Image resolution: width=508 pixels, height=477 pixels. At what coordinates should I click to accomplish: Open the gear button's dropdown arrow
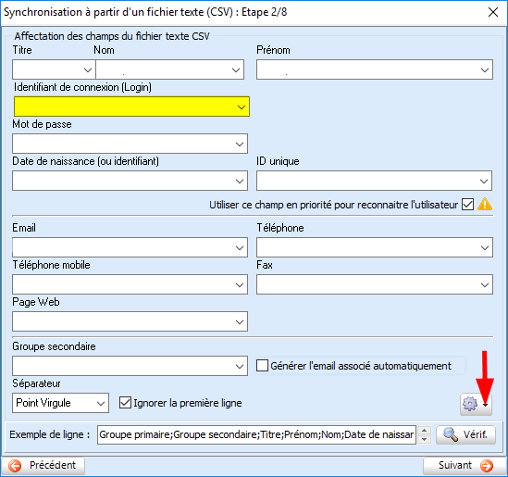pyautogui.click(x=485, y=405)
